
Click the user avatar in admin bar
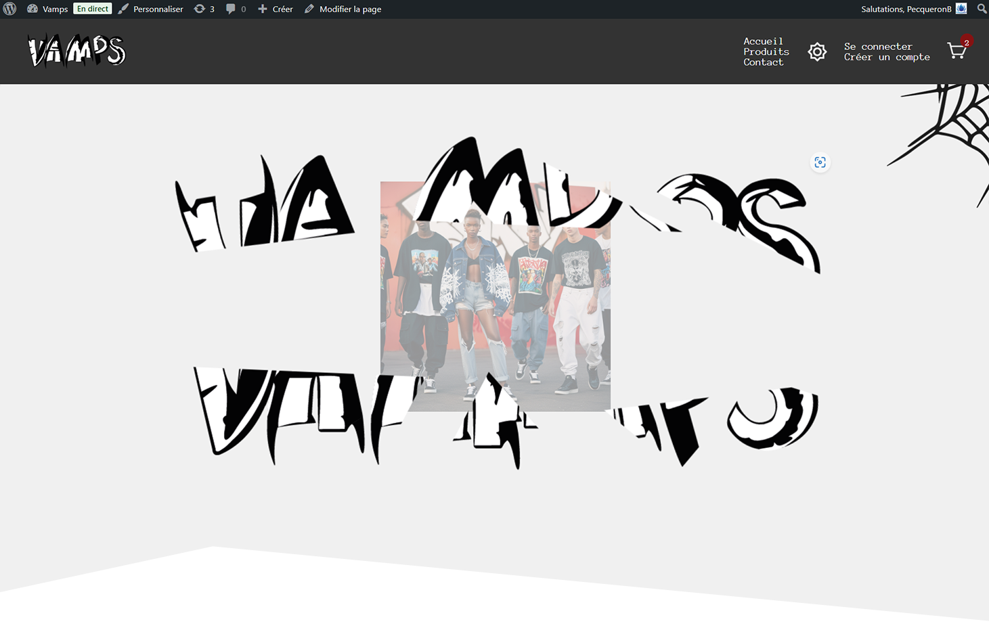(x=961, y=9)
